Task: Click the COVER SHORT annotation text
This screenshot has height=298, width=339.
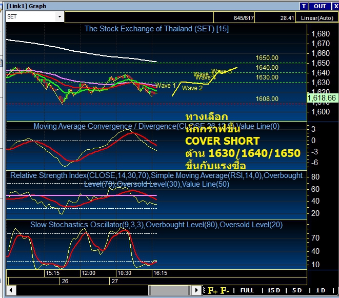Action: coord(222,141)
